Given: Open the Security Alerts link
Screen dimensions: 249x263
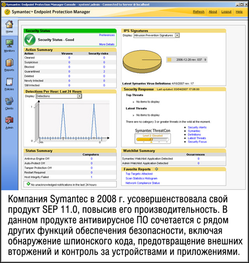Looking at the screenshot, I should tap(197, 127).
